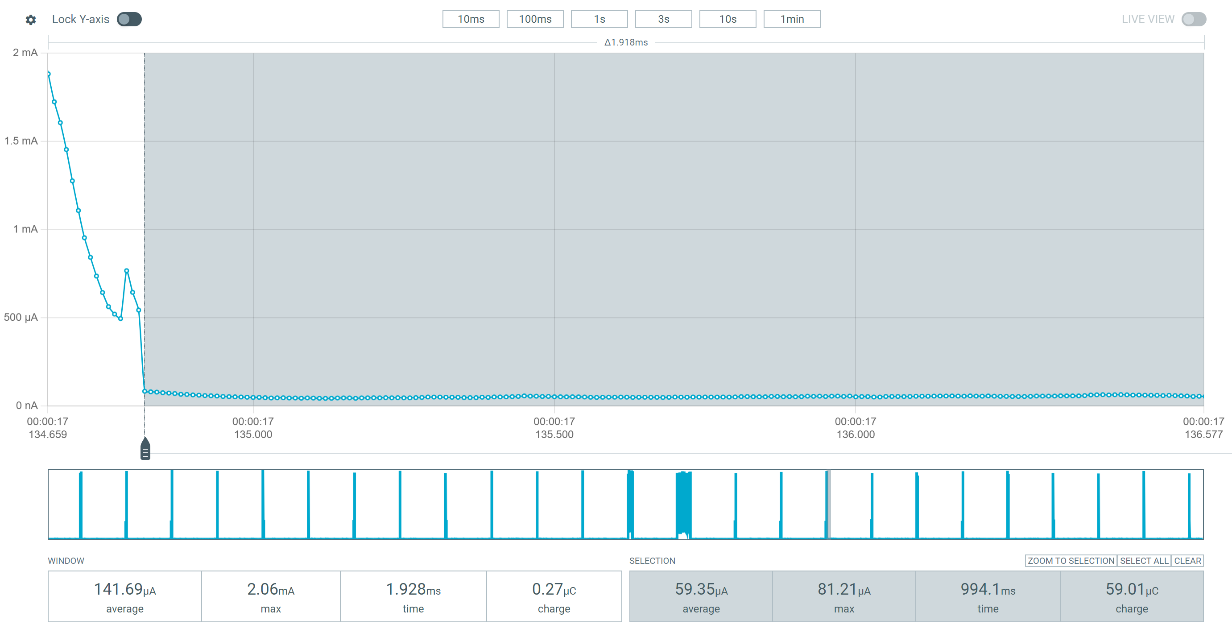
Task: Click the wide burst in overview minimap
Action: [684, 505]
